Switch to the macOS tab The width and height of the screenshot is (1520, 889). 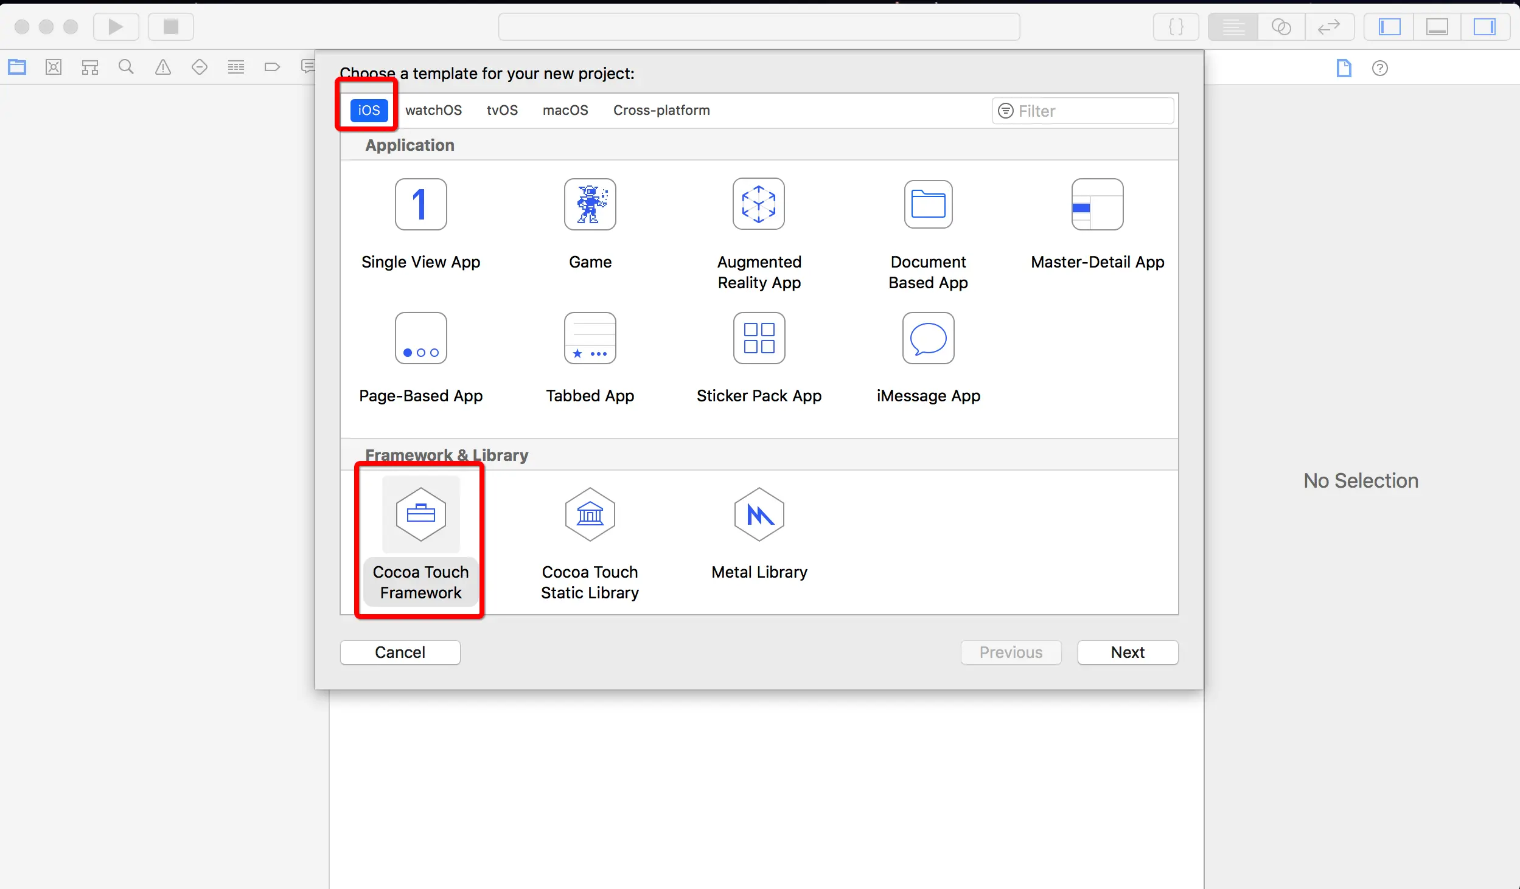click(x=565, y=110)
